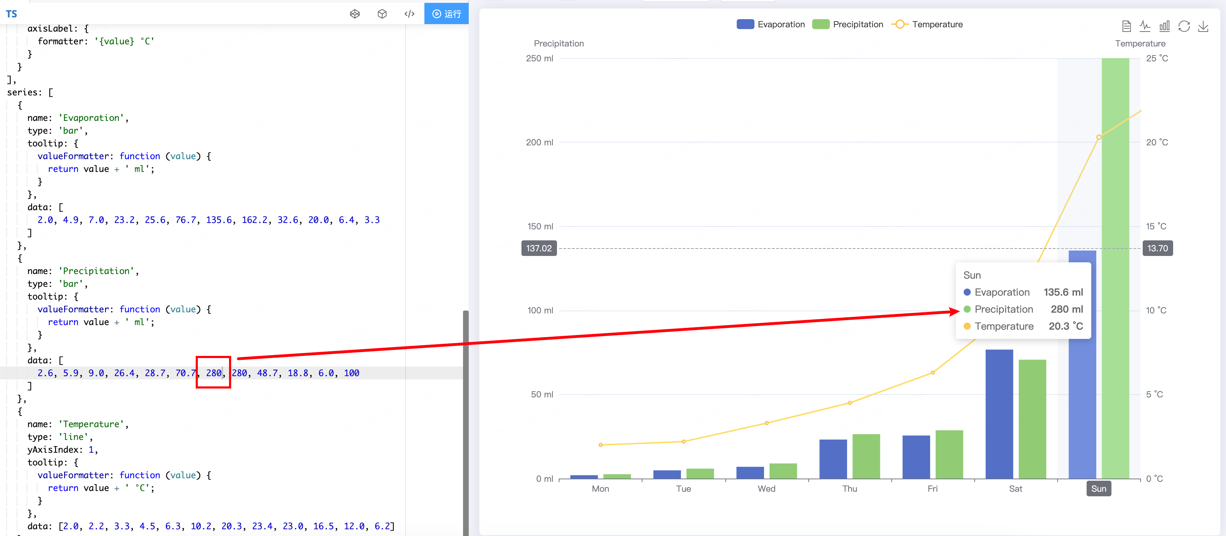Save chart as image download icon
Image resolution: width=1226 pixels, height=536 pixels.
pos(1203,26)
